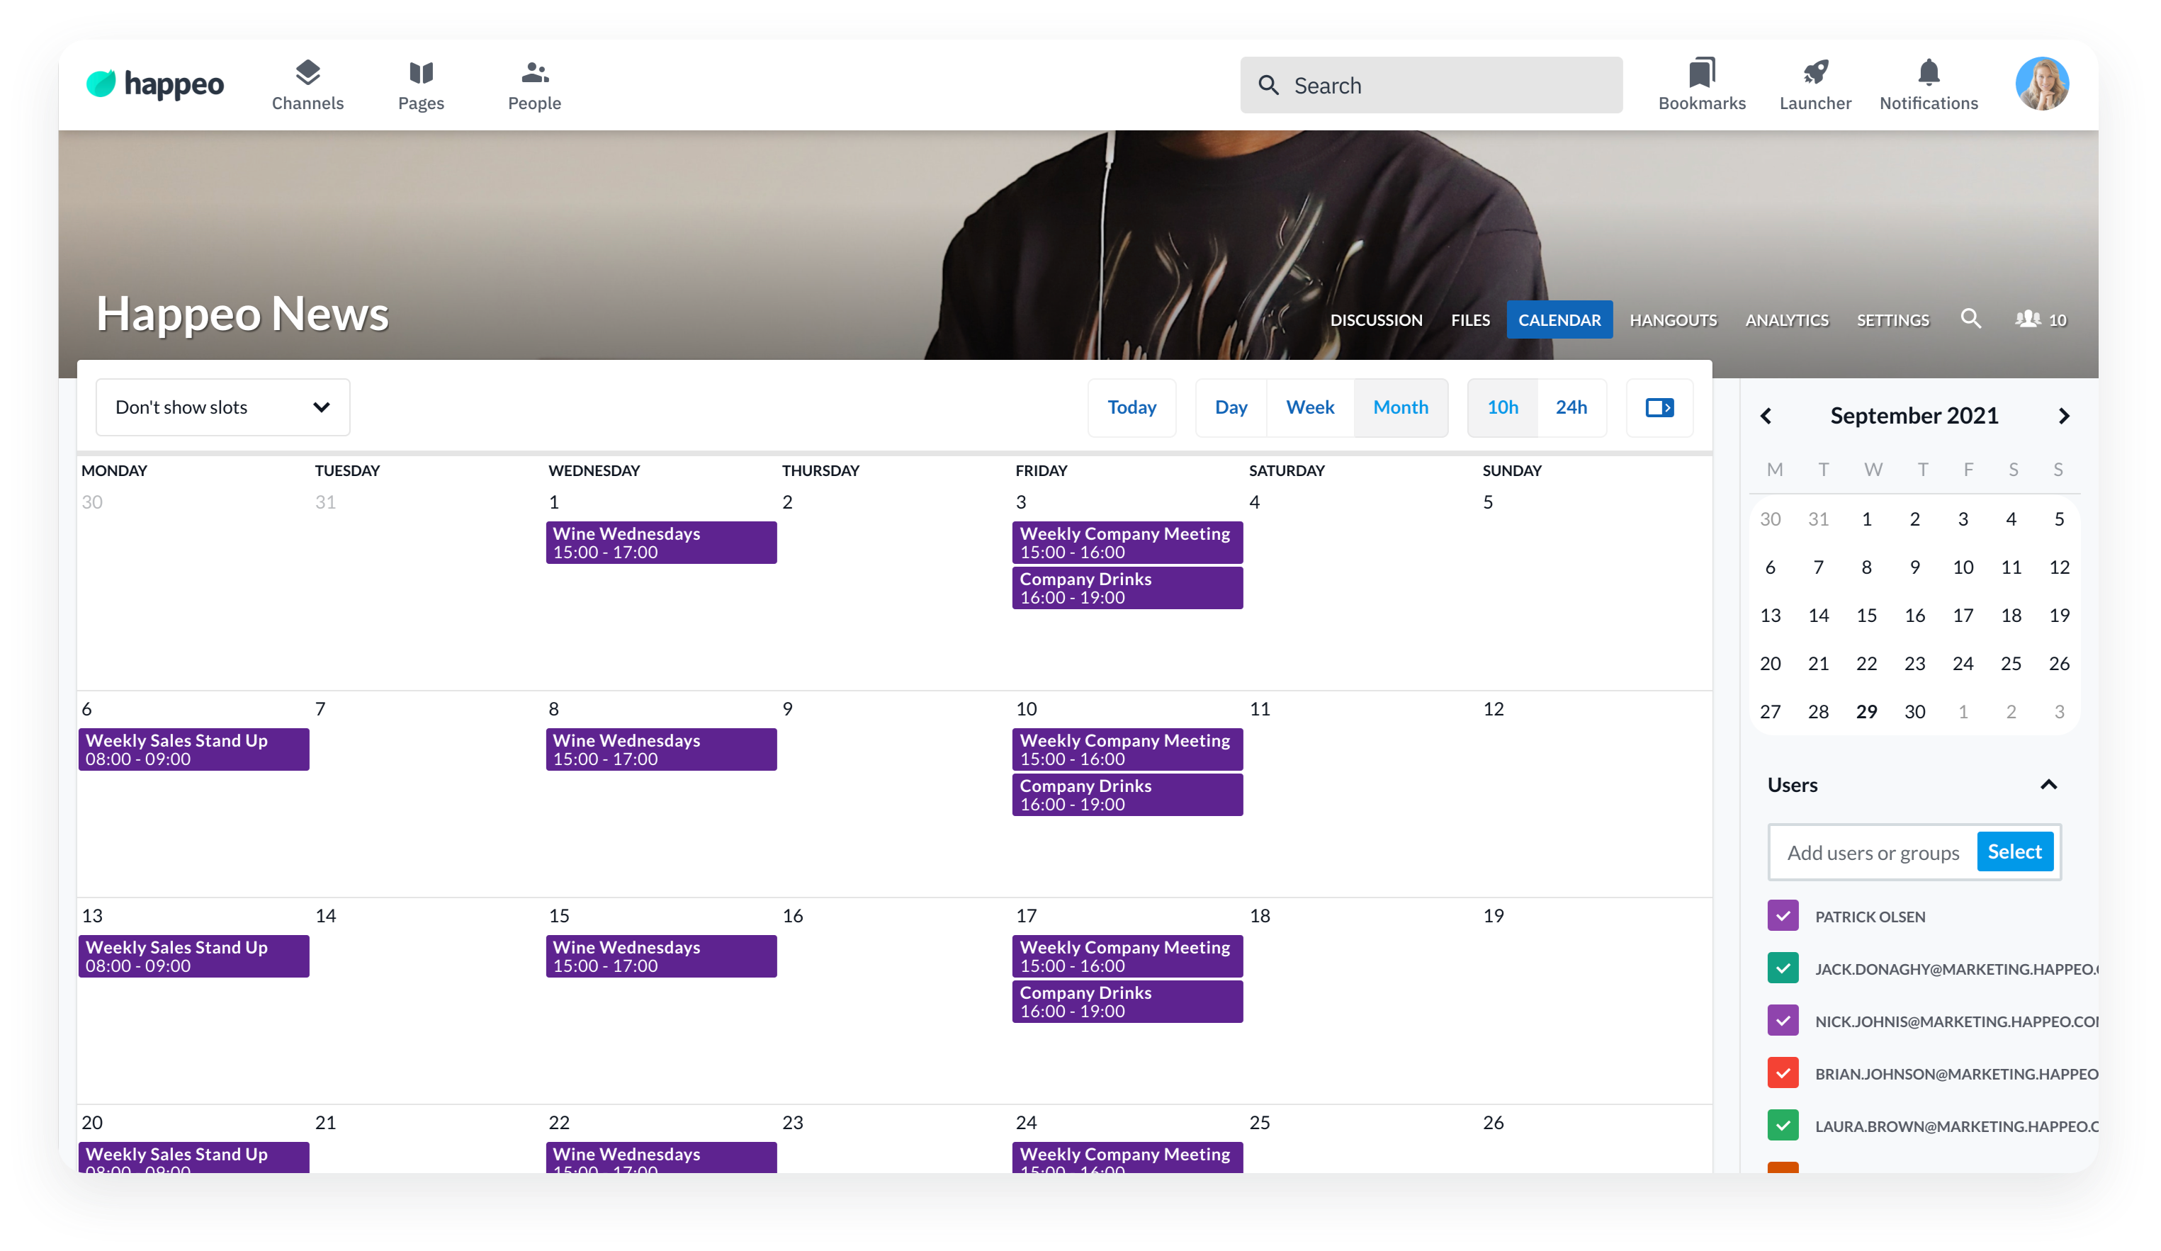Open the Launcher rocket icon
2161x1251 pixels.
pyautogui.click(x=1815, y=74)
